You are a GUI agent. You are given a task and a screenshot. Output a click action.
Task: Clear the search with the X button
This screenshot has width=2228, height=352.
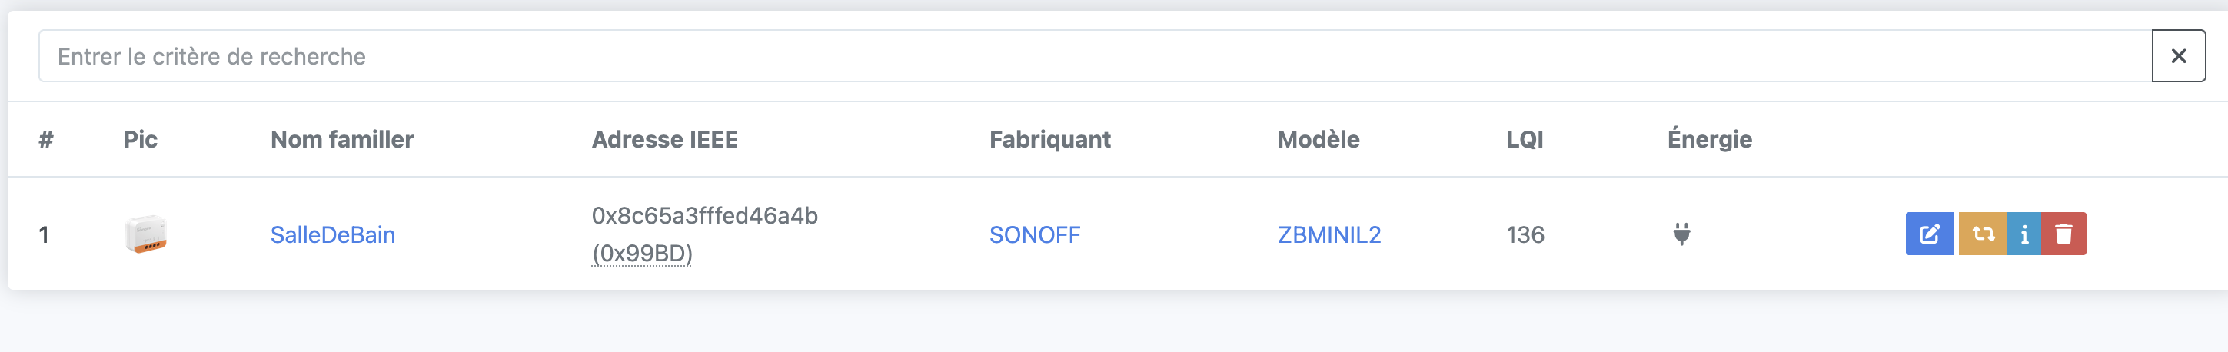pos(2178,56)
